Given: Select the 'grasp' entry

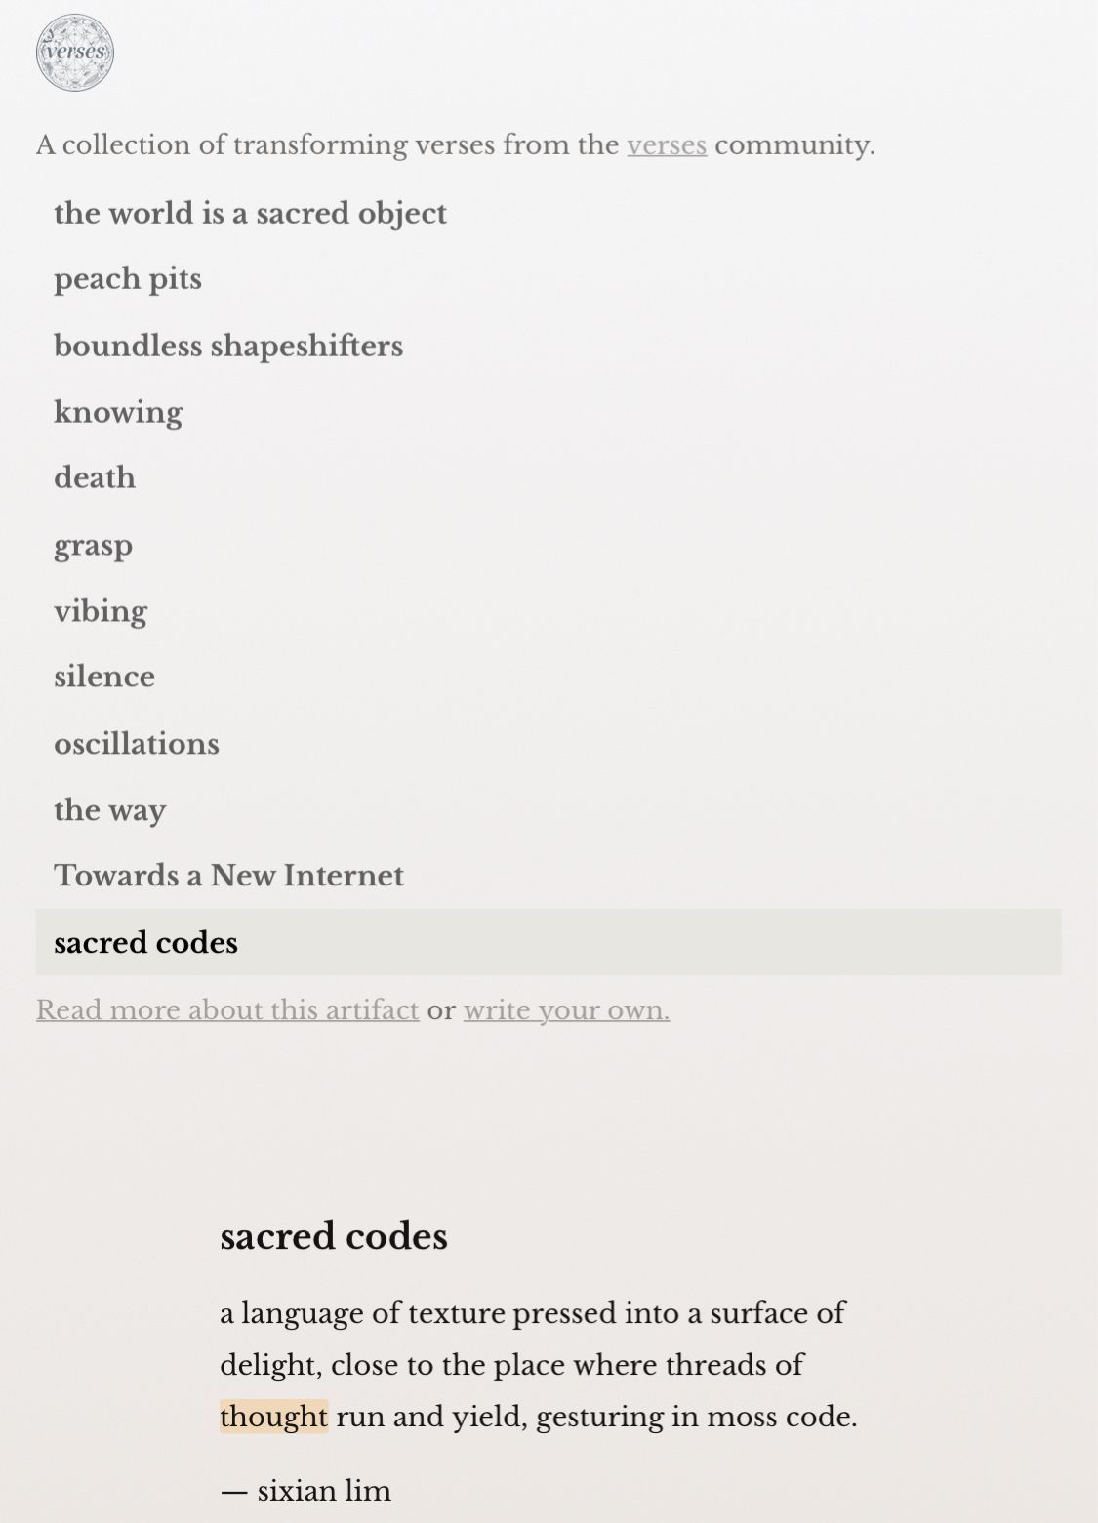Looking at the screenshot, I should [x=93, y=545].
